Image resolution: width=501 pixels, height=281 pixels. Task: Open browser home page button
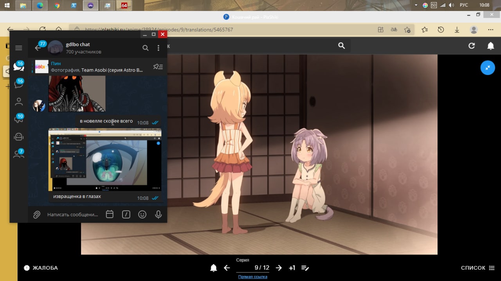(59, 30)
